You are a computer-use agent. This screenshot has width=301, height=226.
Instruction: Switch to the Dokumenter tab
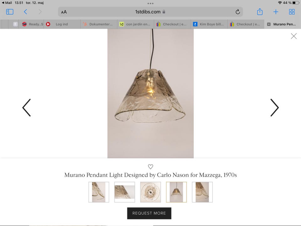pyautogui.click(x=99, y=24)
